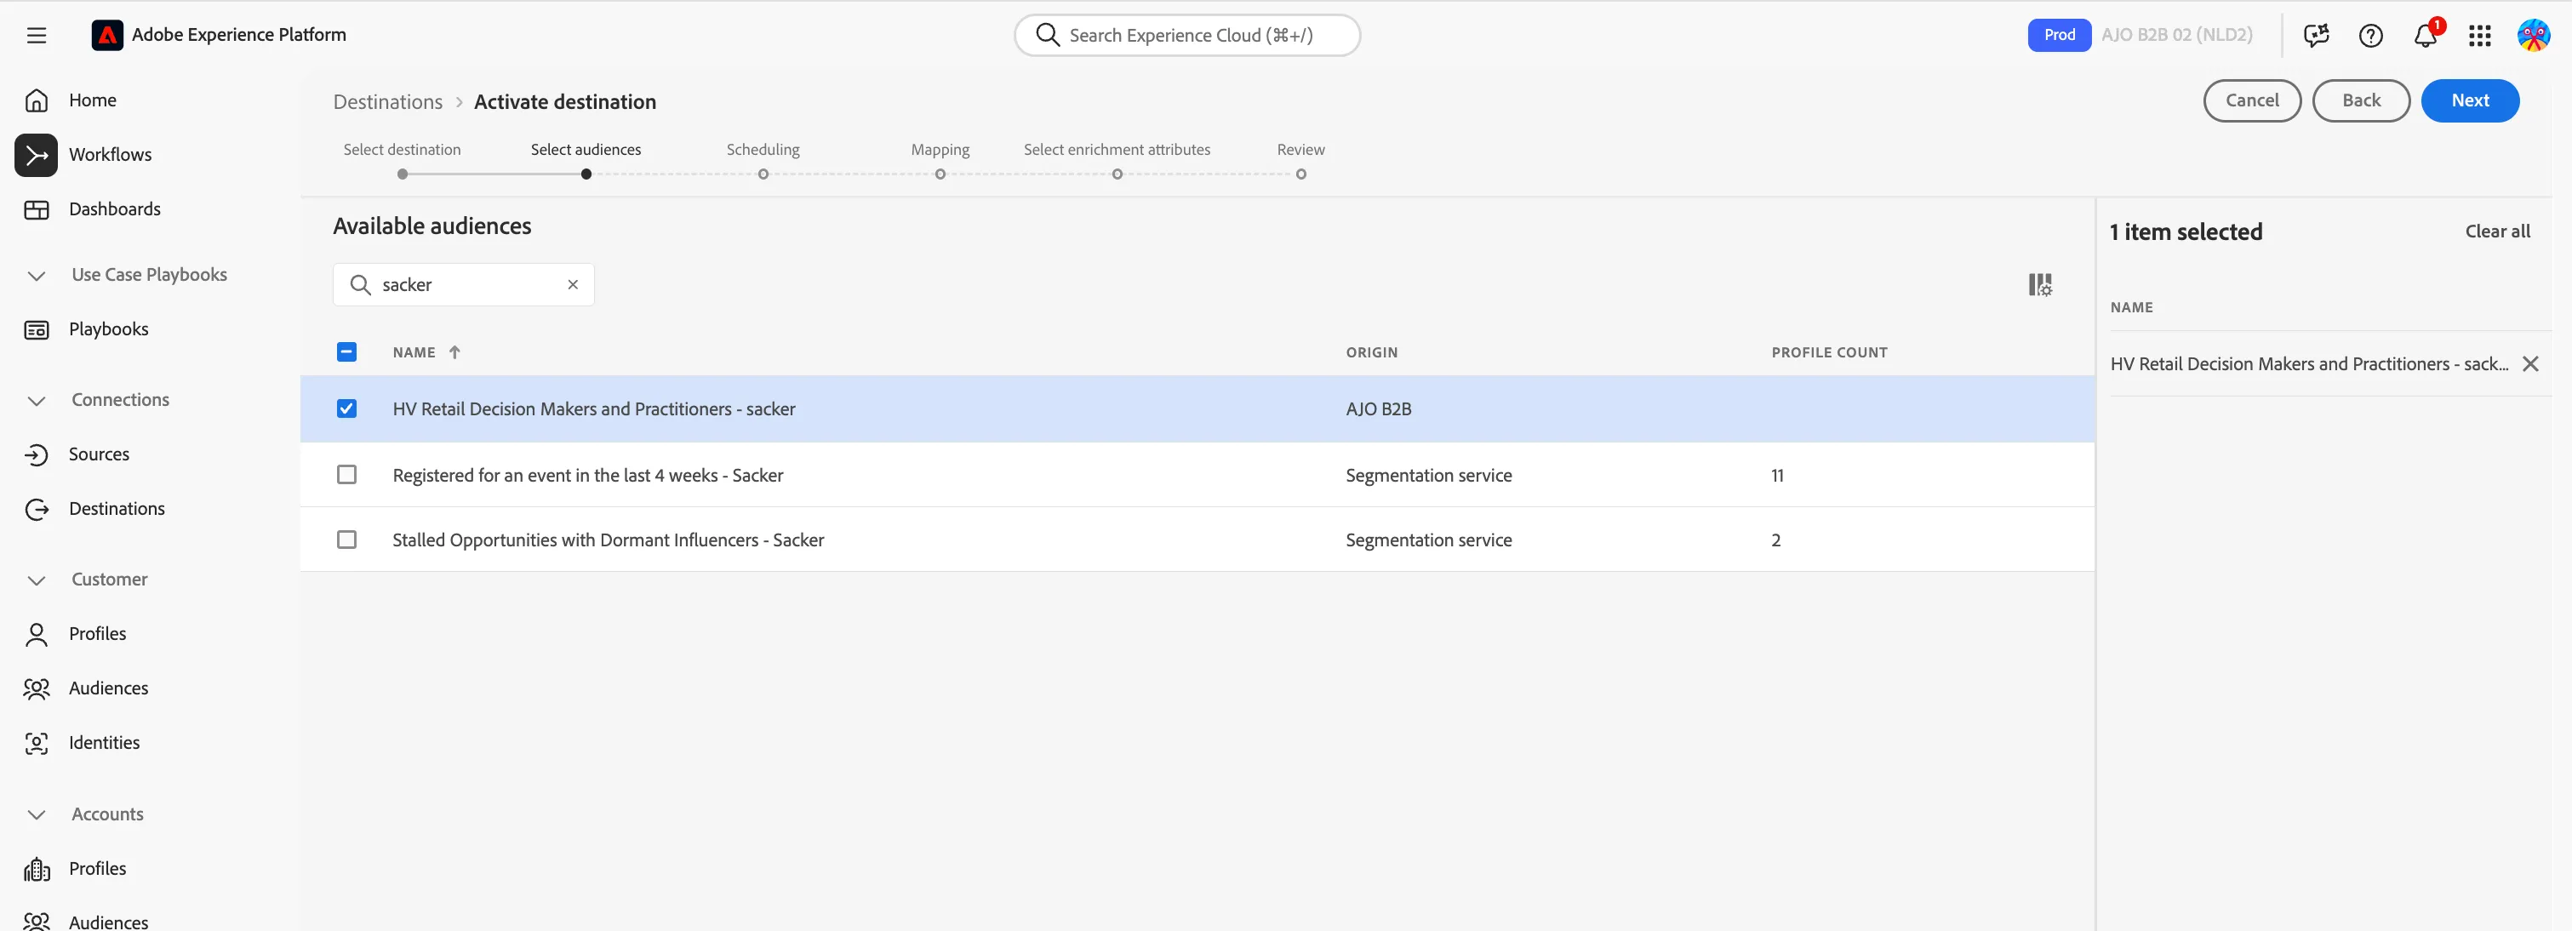Open Customer Profiles in the sidebar
Screen dimensions: 2572x931
[97, 634]
